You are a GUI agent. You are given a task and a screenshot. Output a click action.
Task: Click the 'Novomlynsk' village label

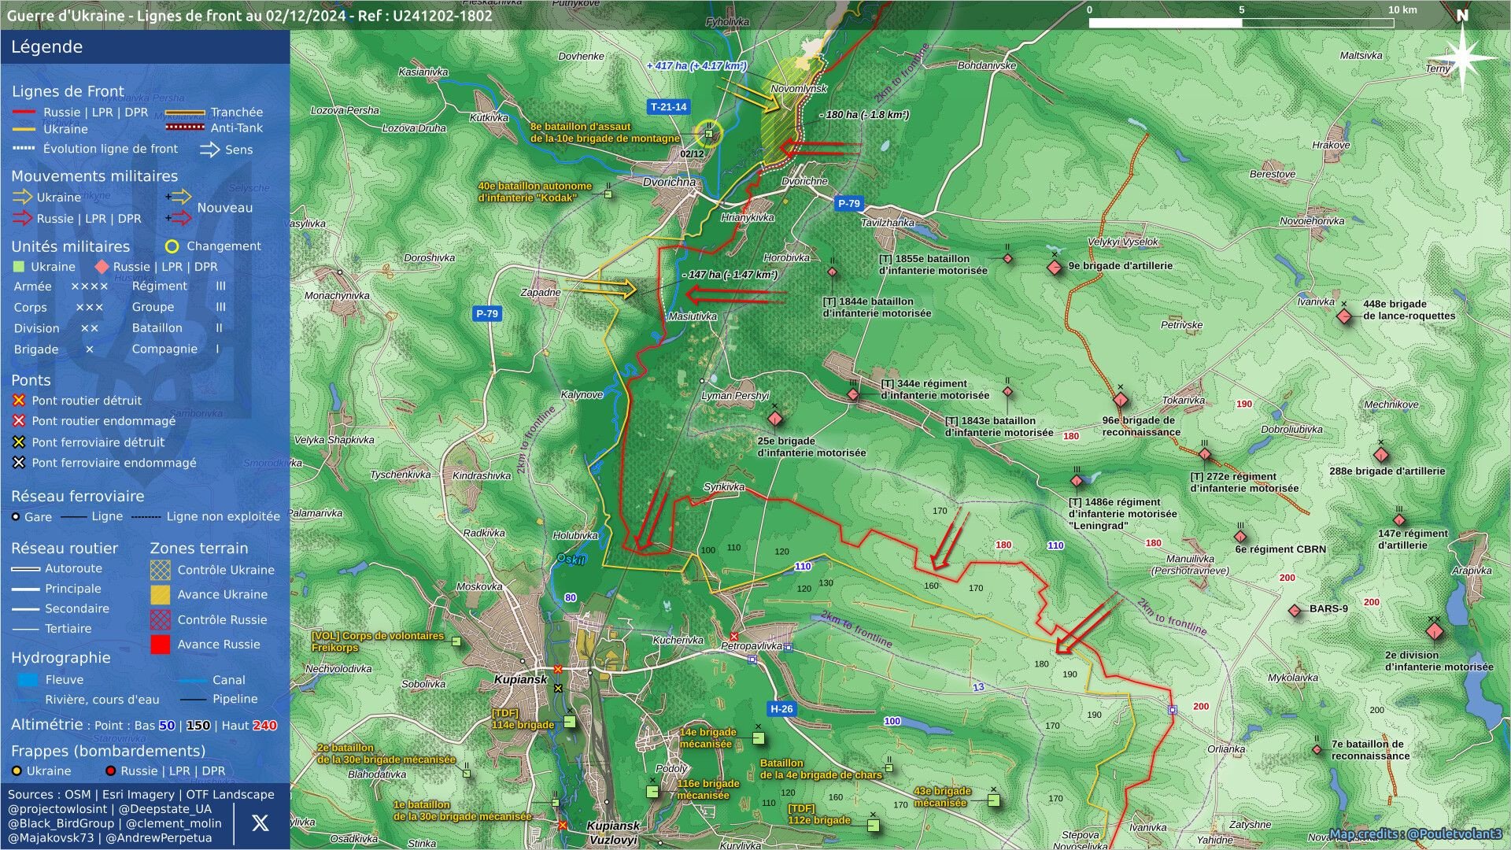[799, 89]
